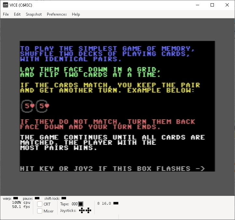Click the VICE application icon in title bar
This screenshot has width=235, height=220.
pos(6,5)
